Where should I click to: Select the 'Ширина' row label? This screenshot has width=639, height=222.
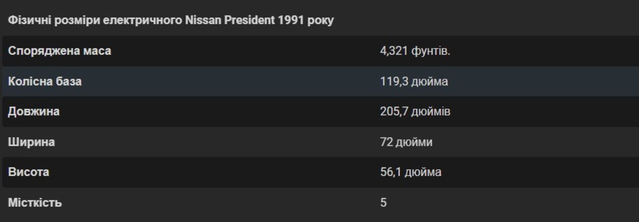31,142
